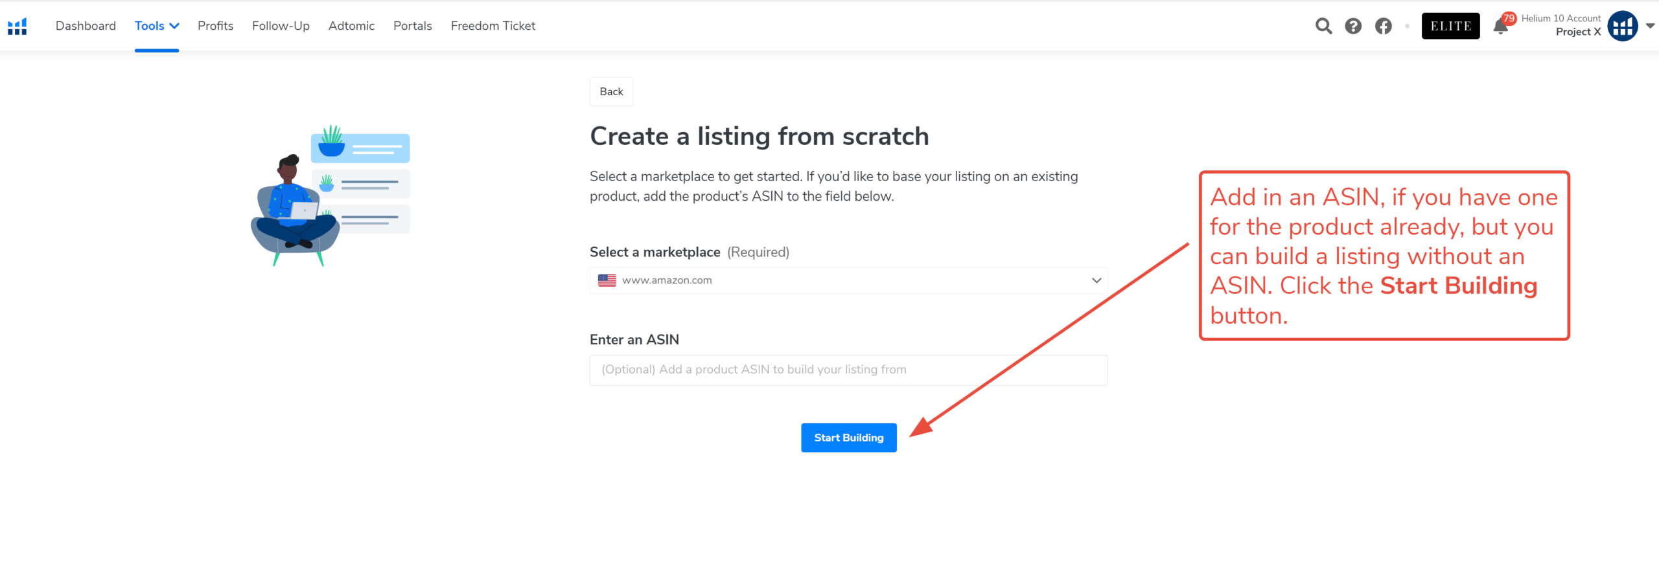This screenshot has height=580, width=1659.
Task: Expand the Tools menu dropdown
Action: click(x=157, y=26)
